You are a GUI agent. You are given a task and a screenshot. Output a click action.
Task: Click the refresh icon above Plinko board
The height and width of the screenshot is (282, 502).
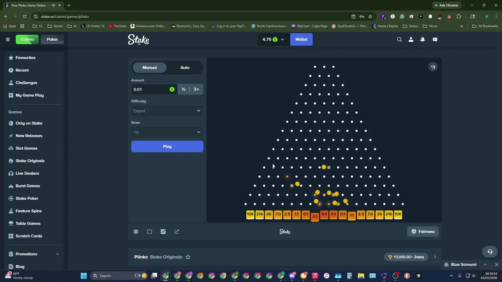(433, 67)
